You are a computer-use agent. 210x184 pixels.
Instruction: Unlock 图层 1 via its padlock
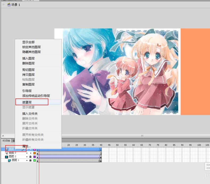[30, 160]
